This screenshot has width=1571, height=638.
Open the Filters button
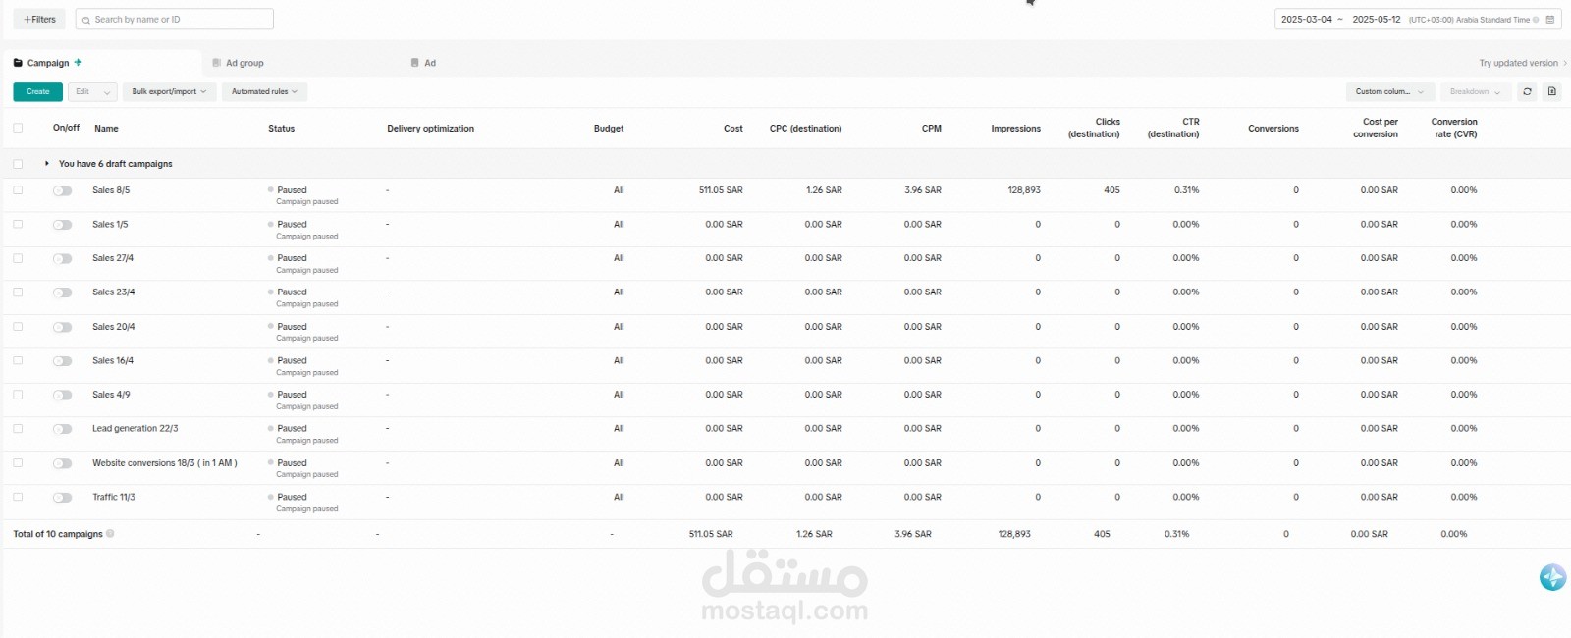(39, 19)
